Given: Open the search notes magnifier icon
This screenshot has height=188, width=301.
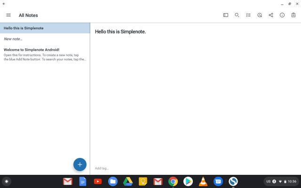Looking at the screenshot, I should pos(237,15).
